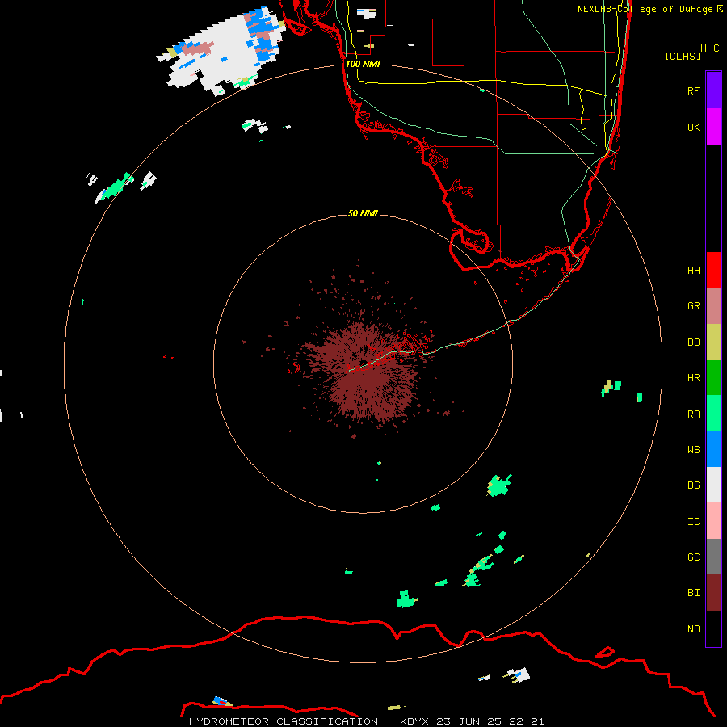Click the UK legend label
Screen dimensions: 727x727
point(694,127)
